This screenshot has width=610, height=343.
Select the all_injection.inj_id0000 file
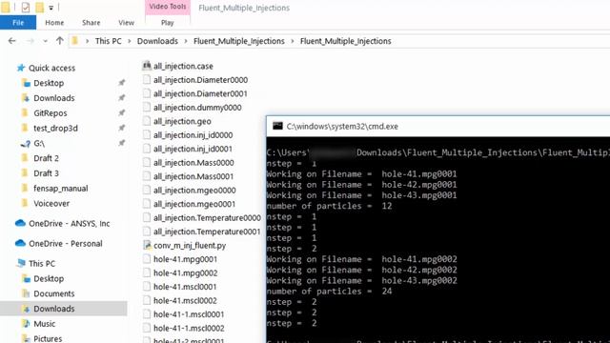[193, 135]
